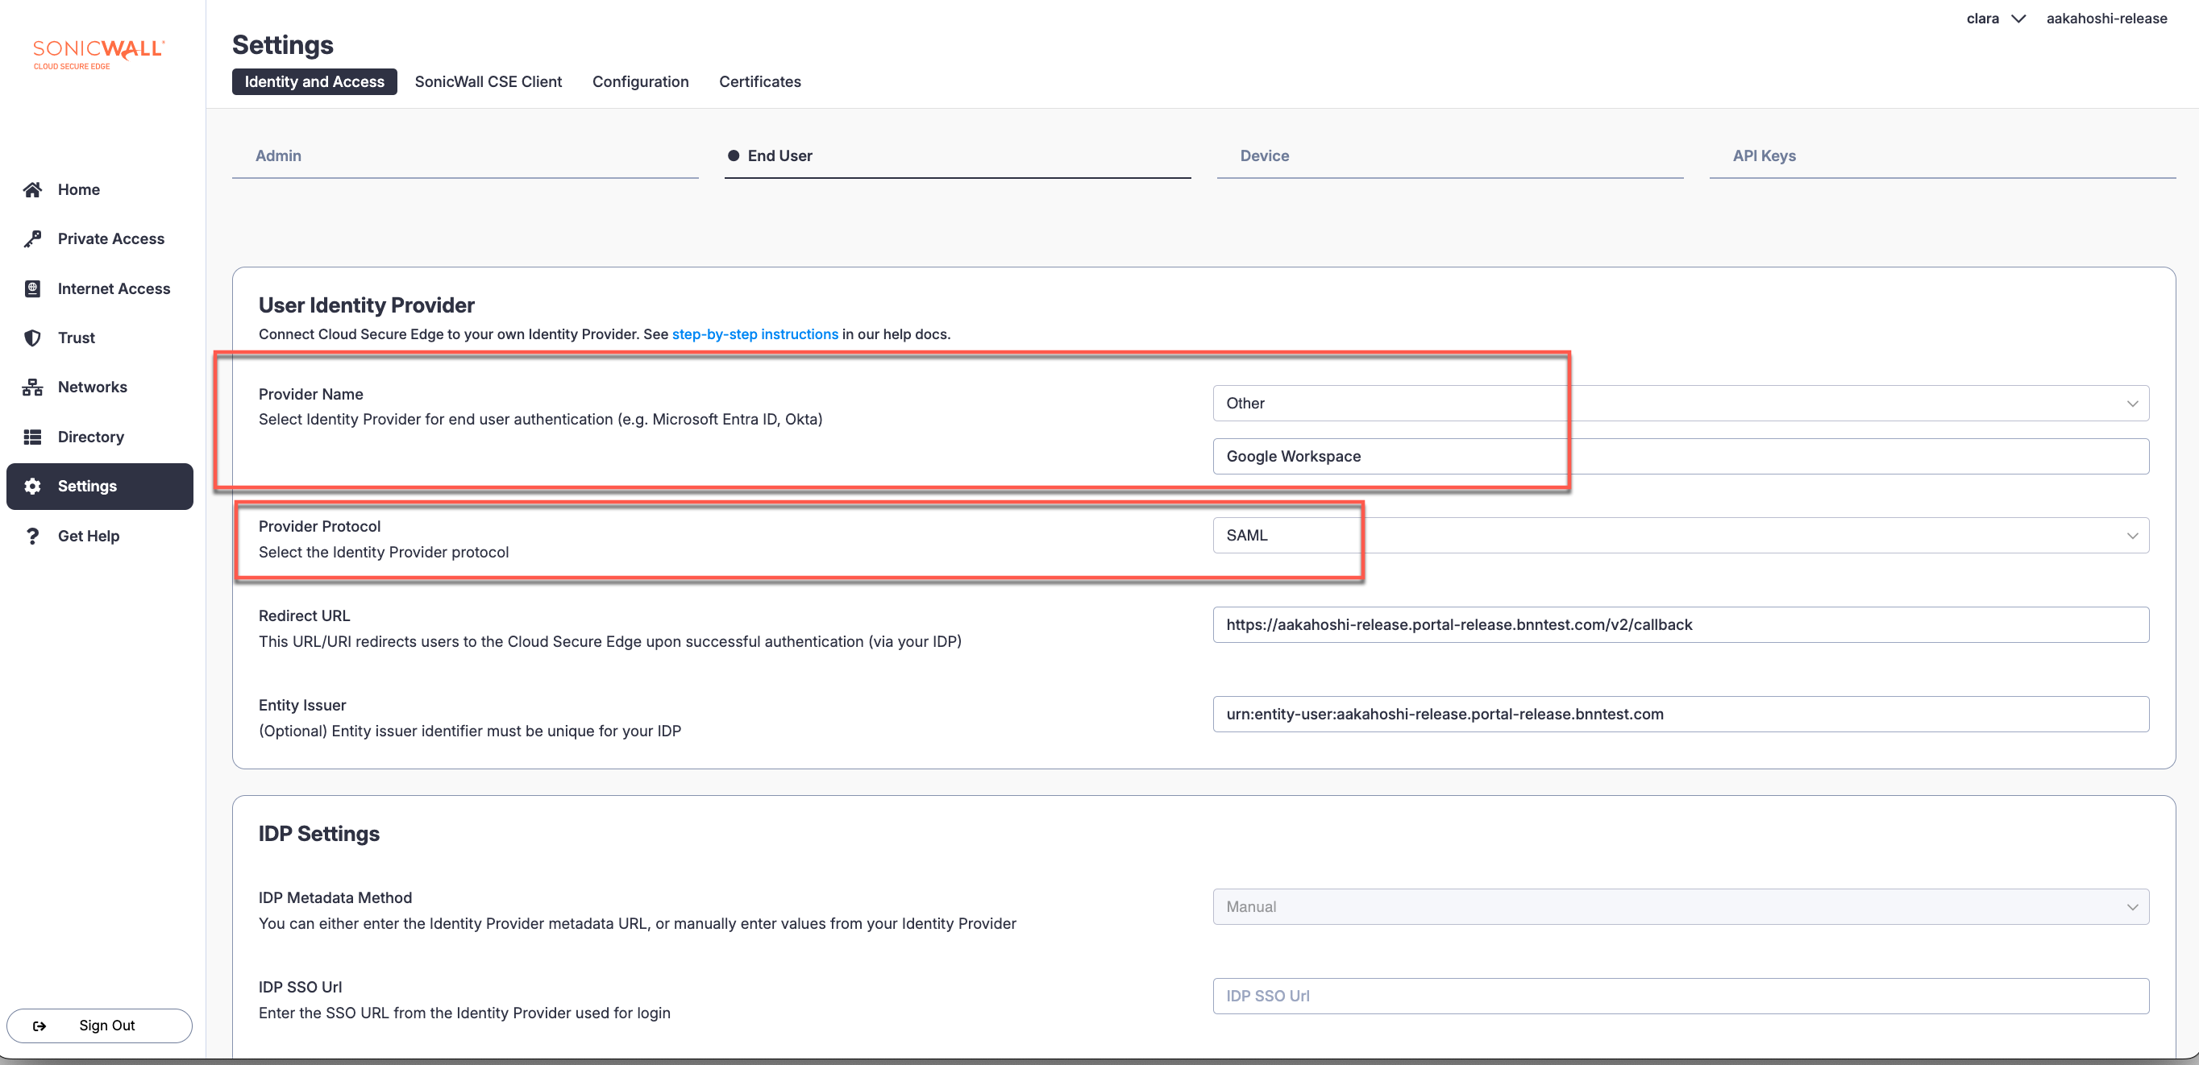Open the Certificates tab

click(760, 82)
